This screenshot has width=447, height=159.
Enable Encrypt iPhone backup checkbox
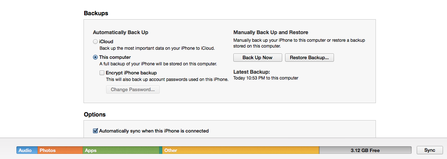pos(102,73)
